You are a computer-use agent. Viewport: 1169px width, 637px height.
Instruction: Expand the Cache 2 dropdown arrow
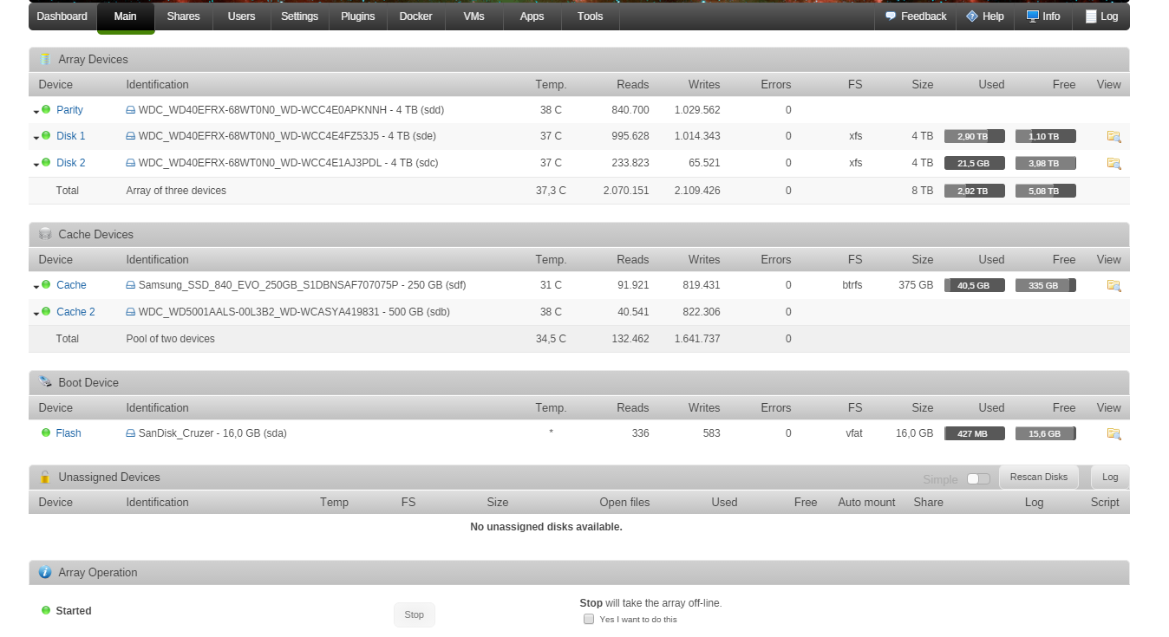point(36,314)
